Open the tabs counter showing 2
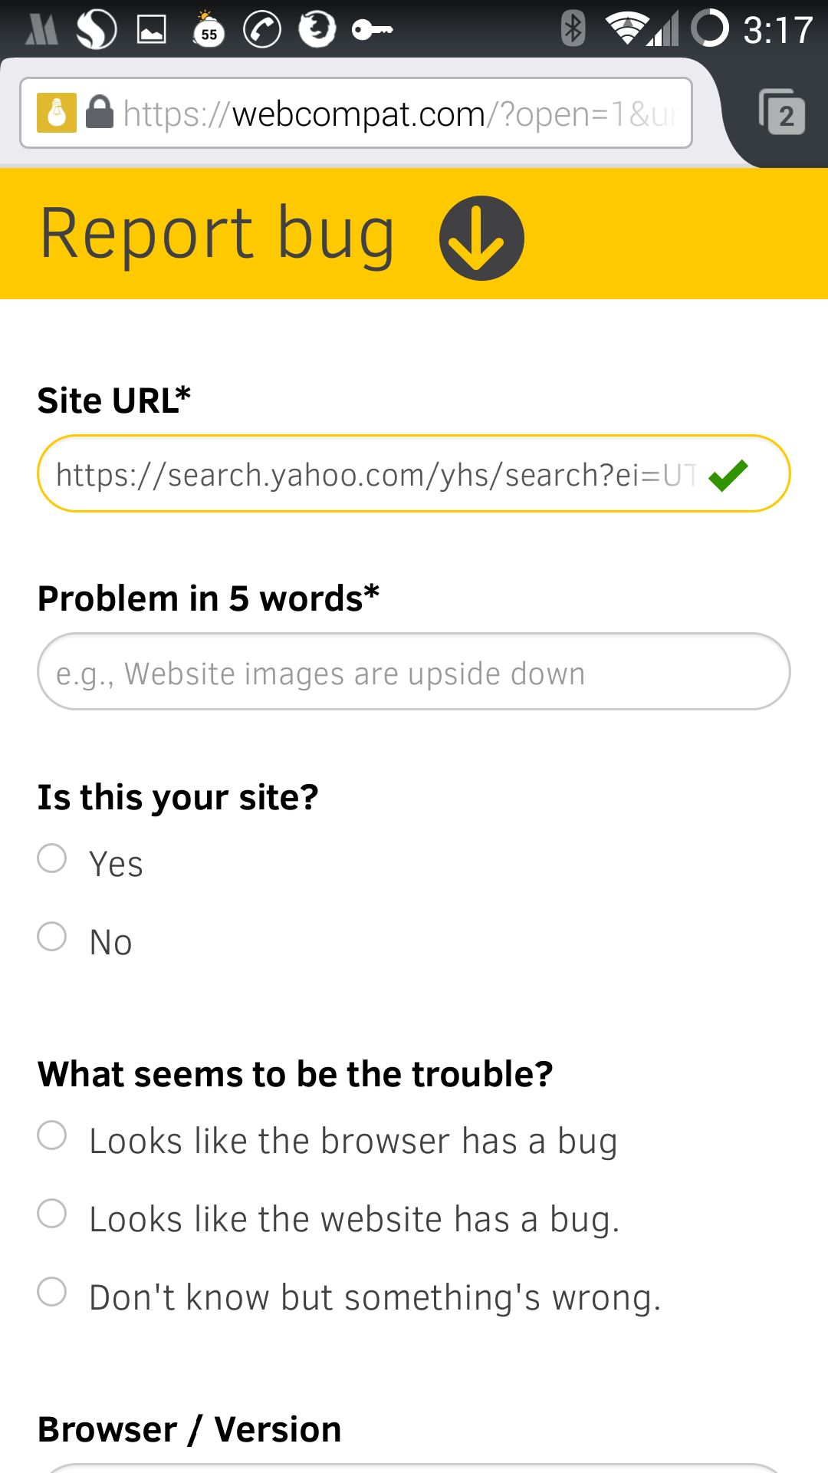This screenshot has width=828, height=1473. 782,113
